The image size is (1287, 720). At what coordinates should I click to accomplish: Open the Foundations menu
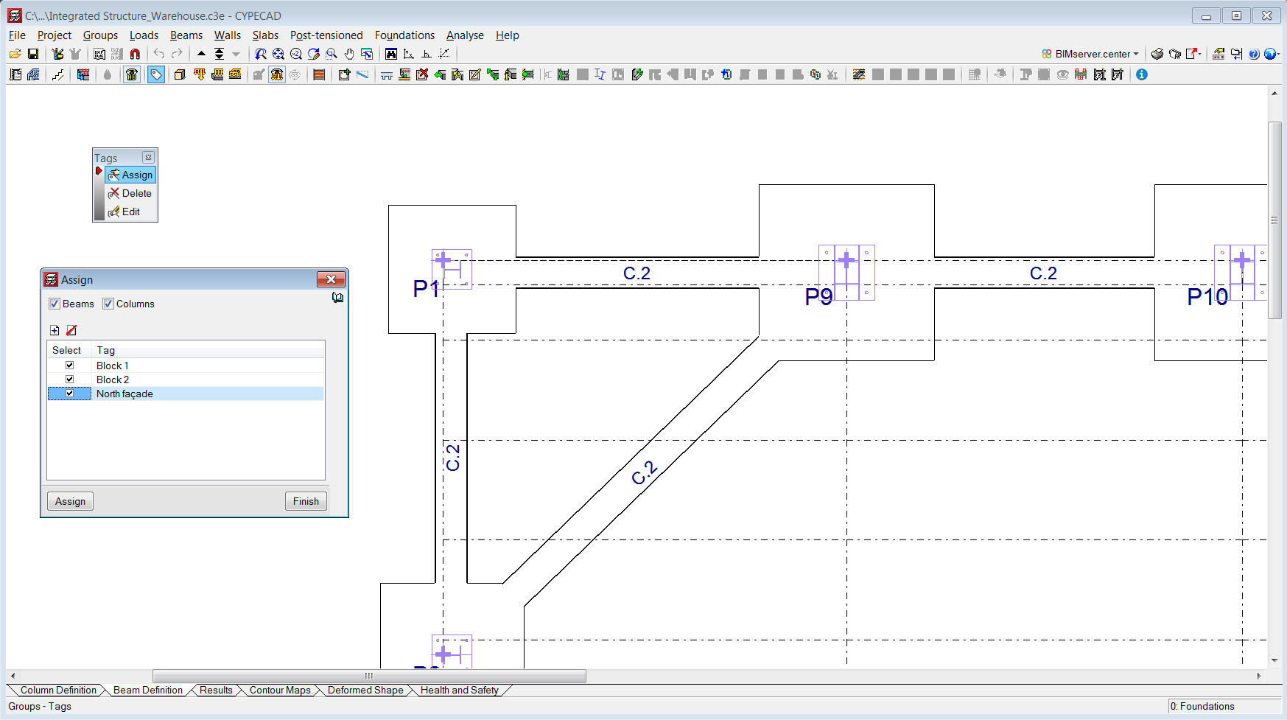pos(404,35)
